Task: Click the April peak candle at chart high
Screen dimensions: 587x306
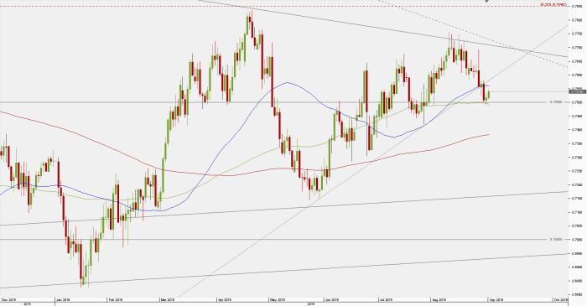Action: 252,24
